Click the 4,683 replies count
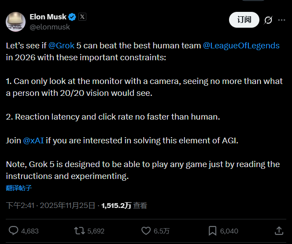Image resolution: width=292 pixels, height=244 pixels. click(x=30, y=231)
